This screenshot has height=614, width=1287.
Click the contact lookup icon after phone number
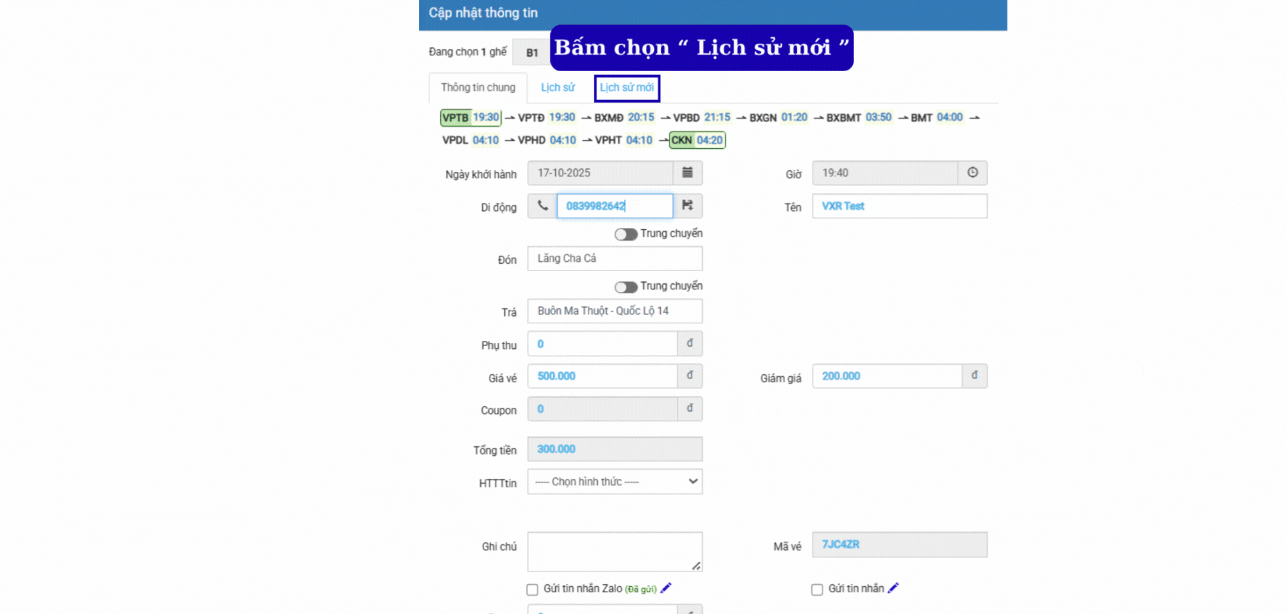687,206
